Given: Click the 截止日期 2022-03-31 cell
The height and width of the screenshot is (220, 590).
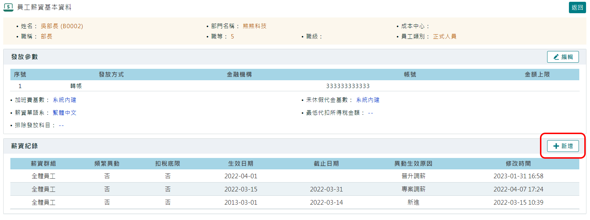Looking at the screenshot, I should click(326, 189).
